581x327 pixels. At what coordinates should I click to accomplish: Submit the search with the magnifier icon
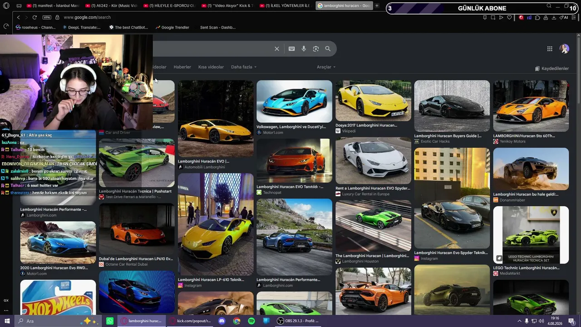coord(328,49)
